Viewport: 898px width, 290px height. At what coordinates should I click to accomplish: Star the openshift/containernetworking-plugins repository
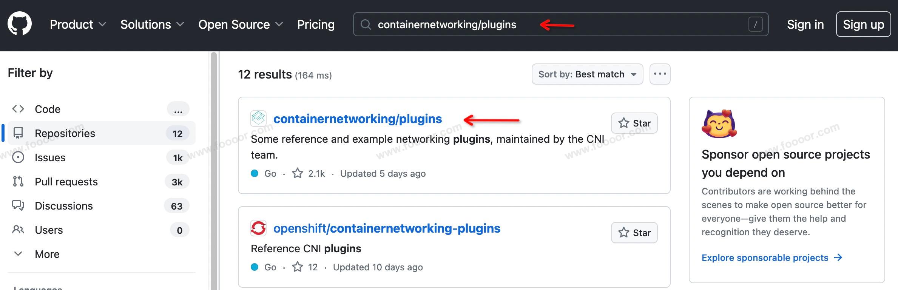634,233
